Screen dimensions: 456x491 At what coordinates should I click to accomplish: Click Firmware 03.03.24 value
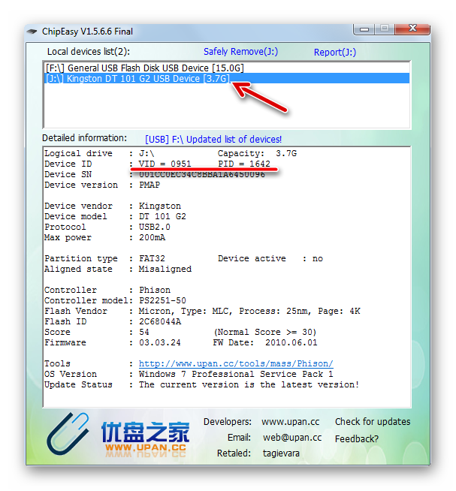click(x=160, y=342)
